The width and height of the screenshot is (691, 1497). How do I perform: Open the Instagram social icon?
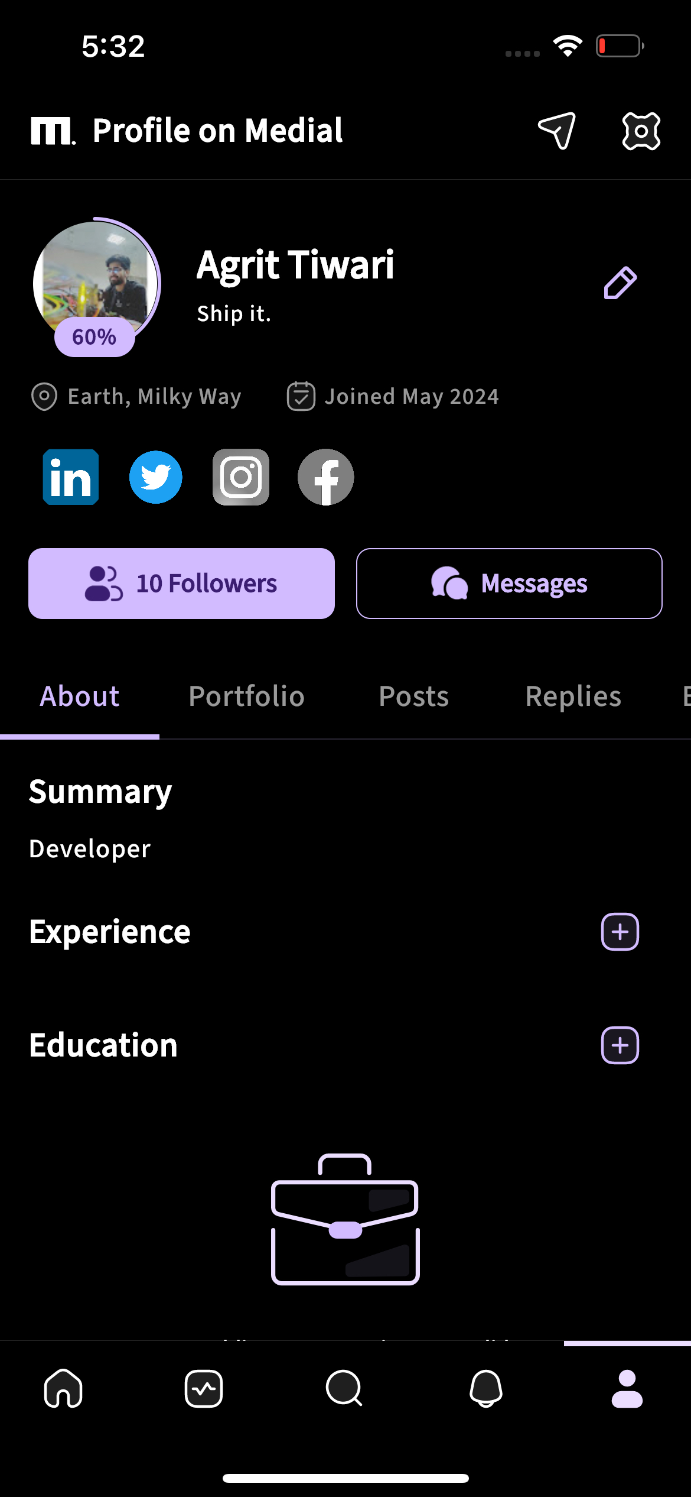point(241,477)
